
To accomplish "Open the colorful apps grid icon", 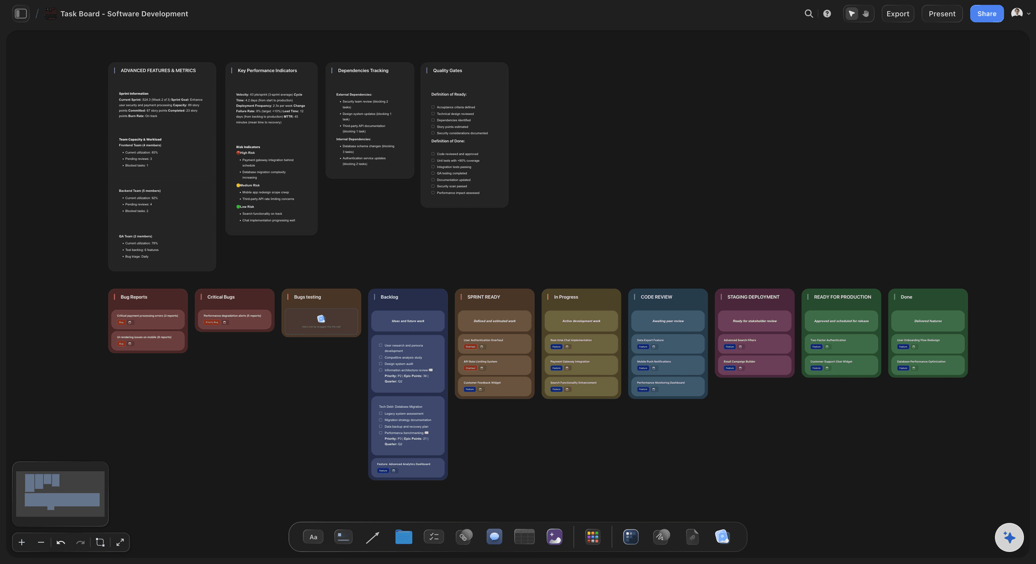I will point(592,537).
